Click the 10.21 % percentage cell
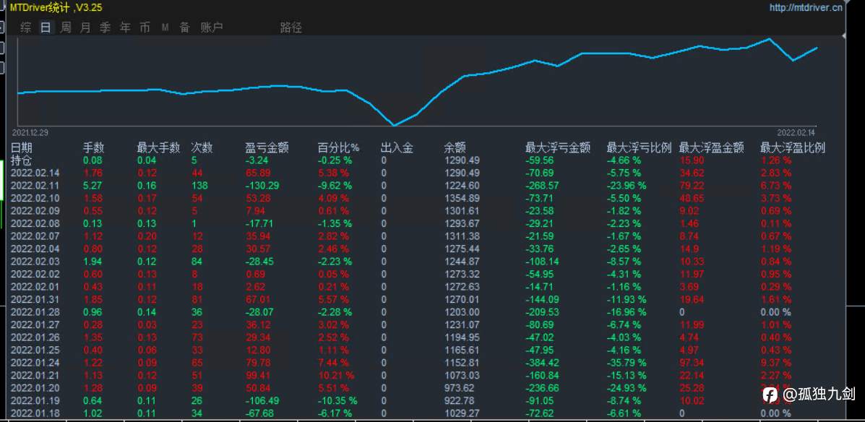This screenshot has width=865, height=422. tap(336, 376)
